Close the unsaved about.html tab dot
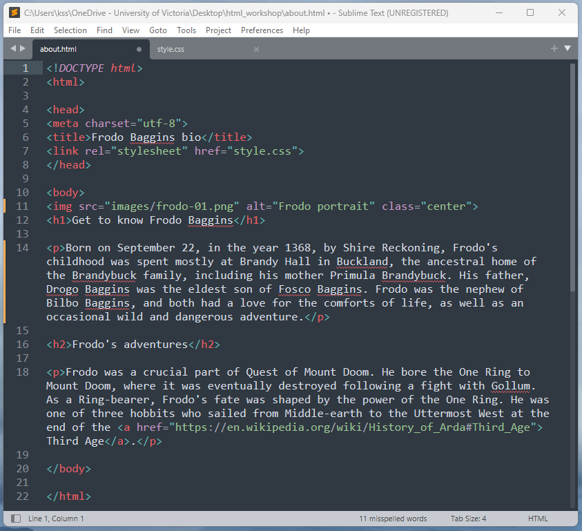Image resolution: width=582 pixels, height=531 pixels. (x=139, y=49)
